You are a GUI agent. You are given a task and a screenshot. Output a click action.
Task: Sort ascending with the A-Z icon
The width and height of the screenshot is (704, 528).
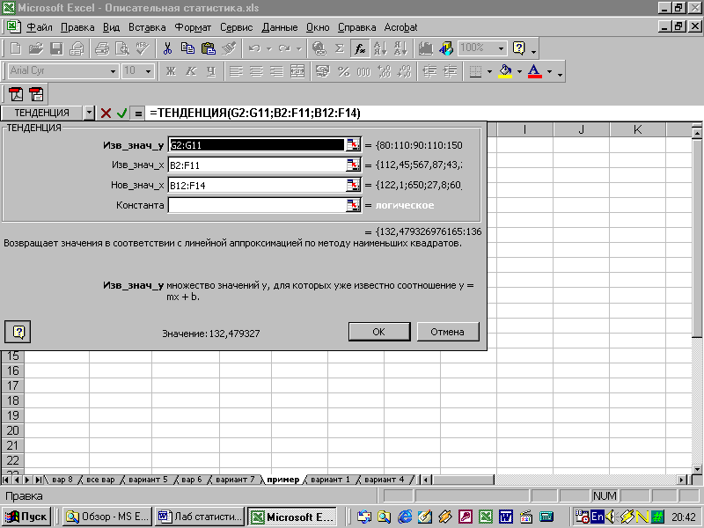[x=380, y=48]
